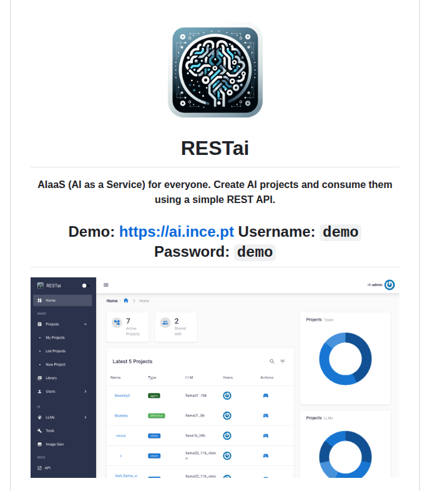Open the vision project link
The height and width of the screenshot is (491, 430).
(x=121, y=435)
